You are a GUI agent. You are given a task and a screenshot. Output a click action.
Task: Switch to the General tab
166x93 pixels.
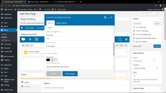51,23
